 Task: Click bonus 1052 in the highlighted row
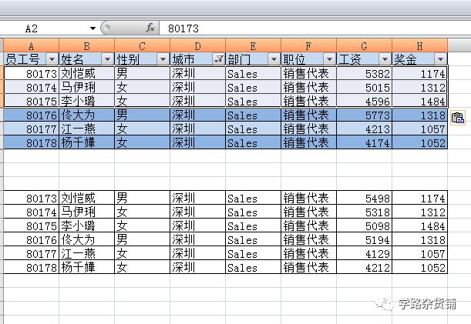(x=419, y=142)
